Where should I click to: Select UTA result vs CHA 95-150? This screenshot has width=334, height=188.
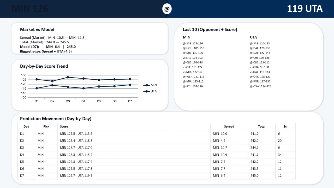coord(259,67)
